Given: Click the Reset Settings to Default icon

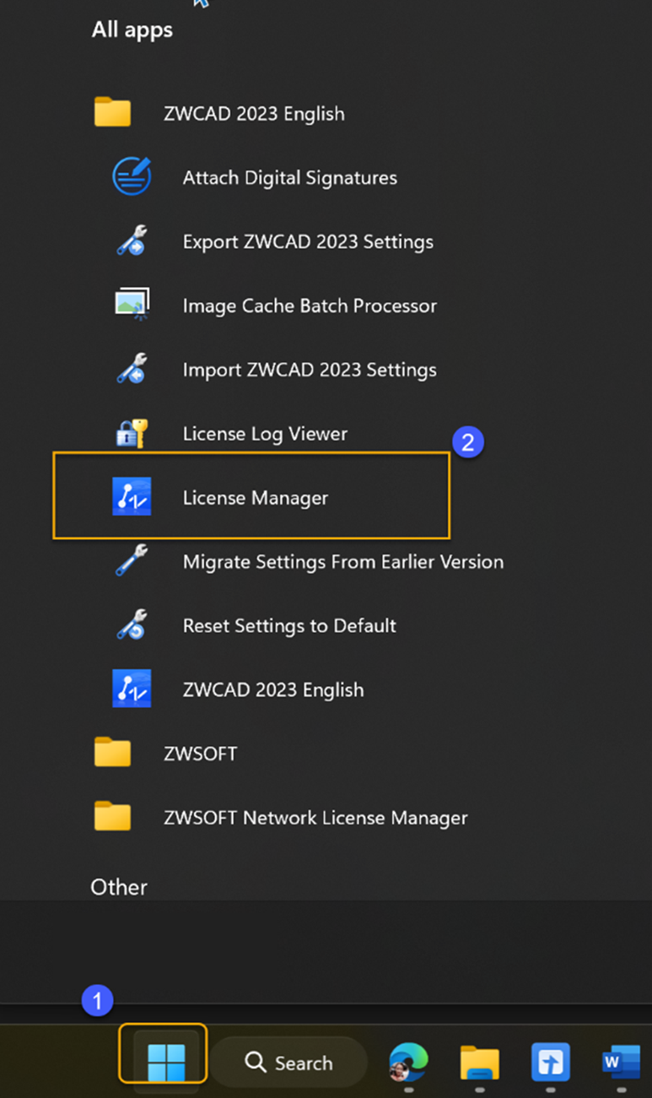Looking at the screenshot, I should (132, 625).
